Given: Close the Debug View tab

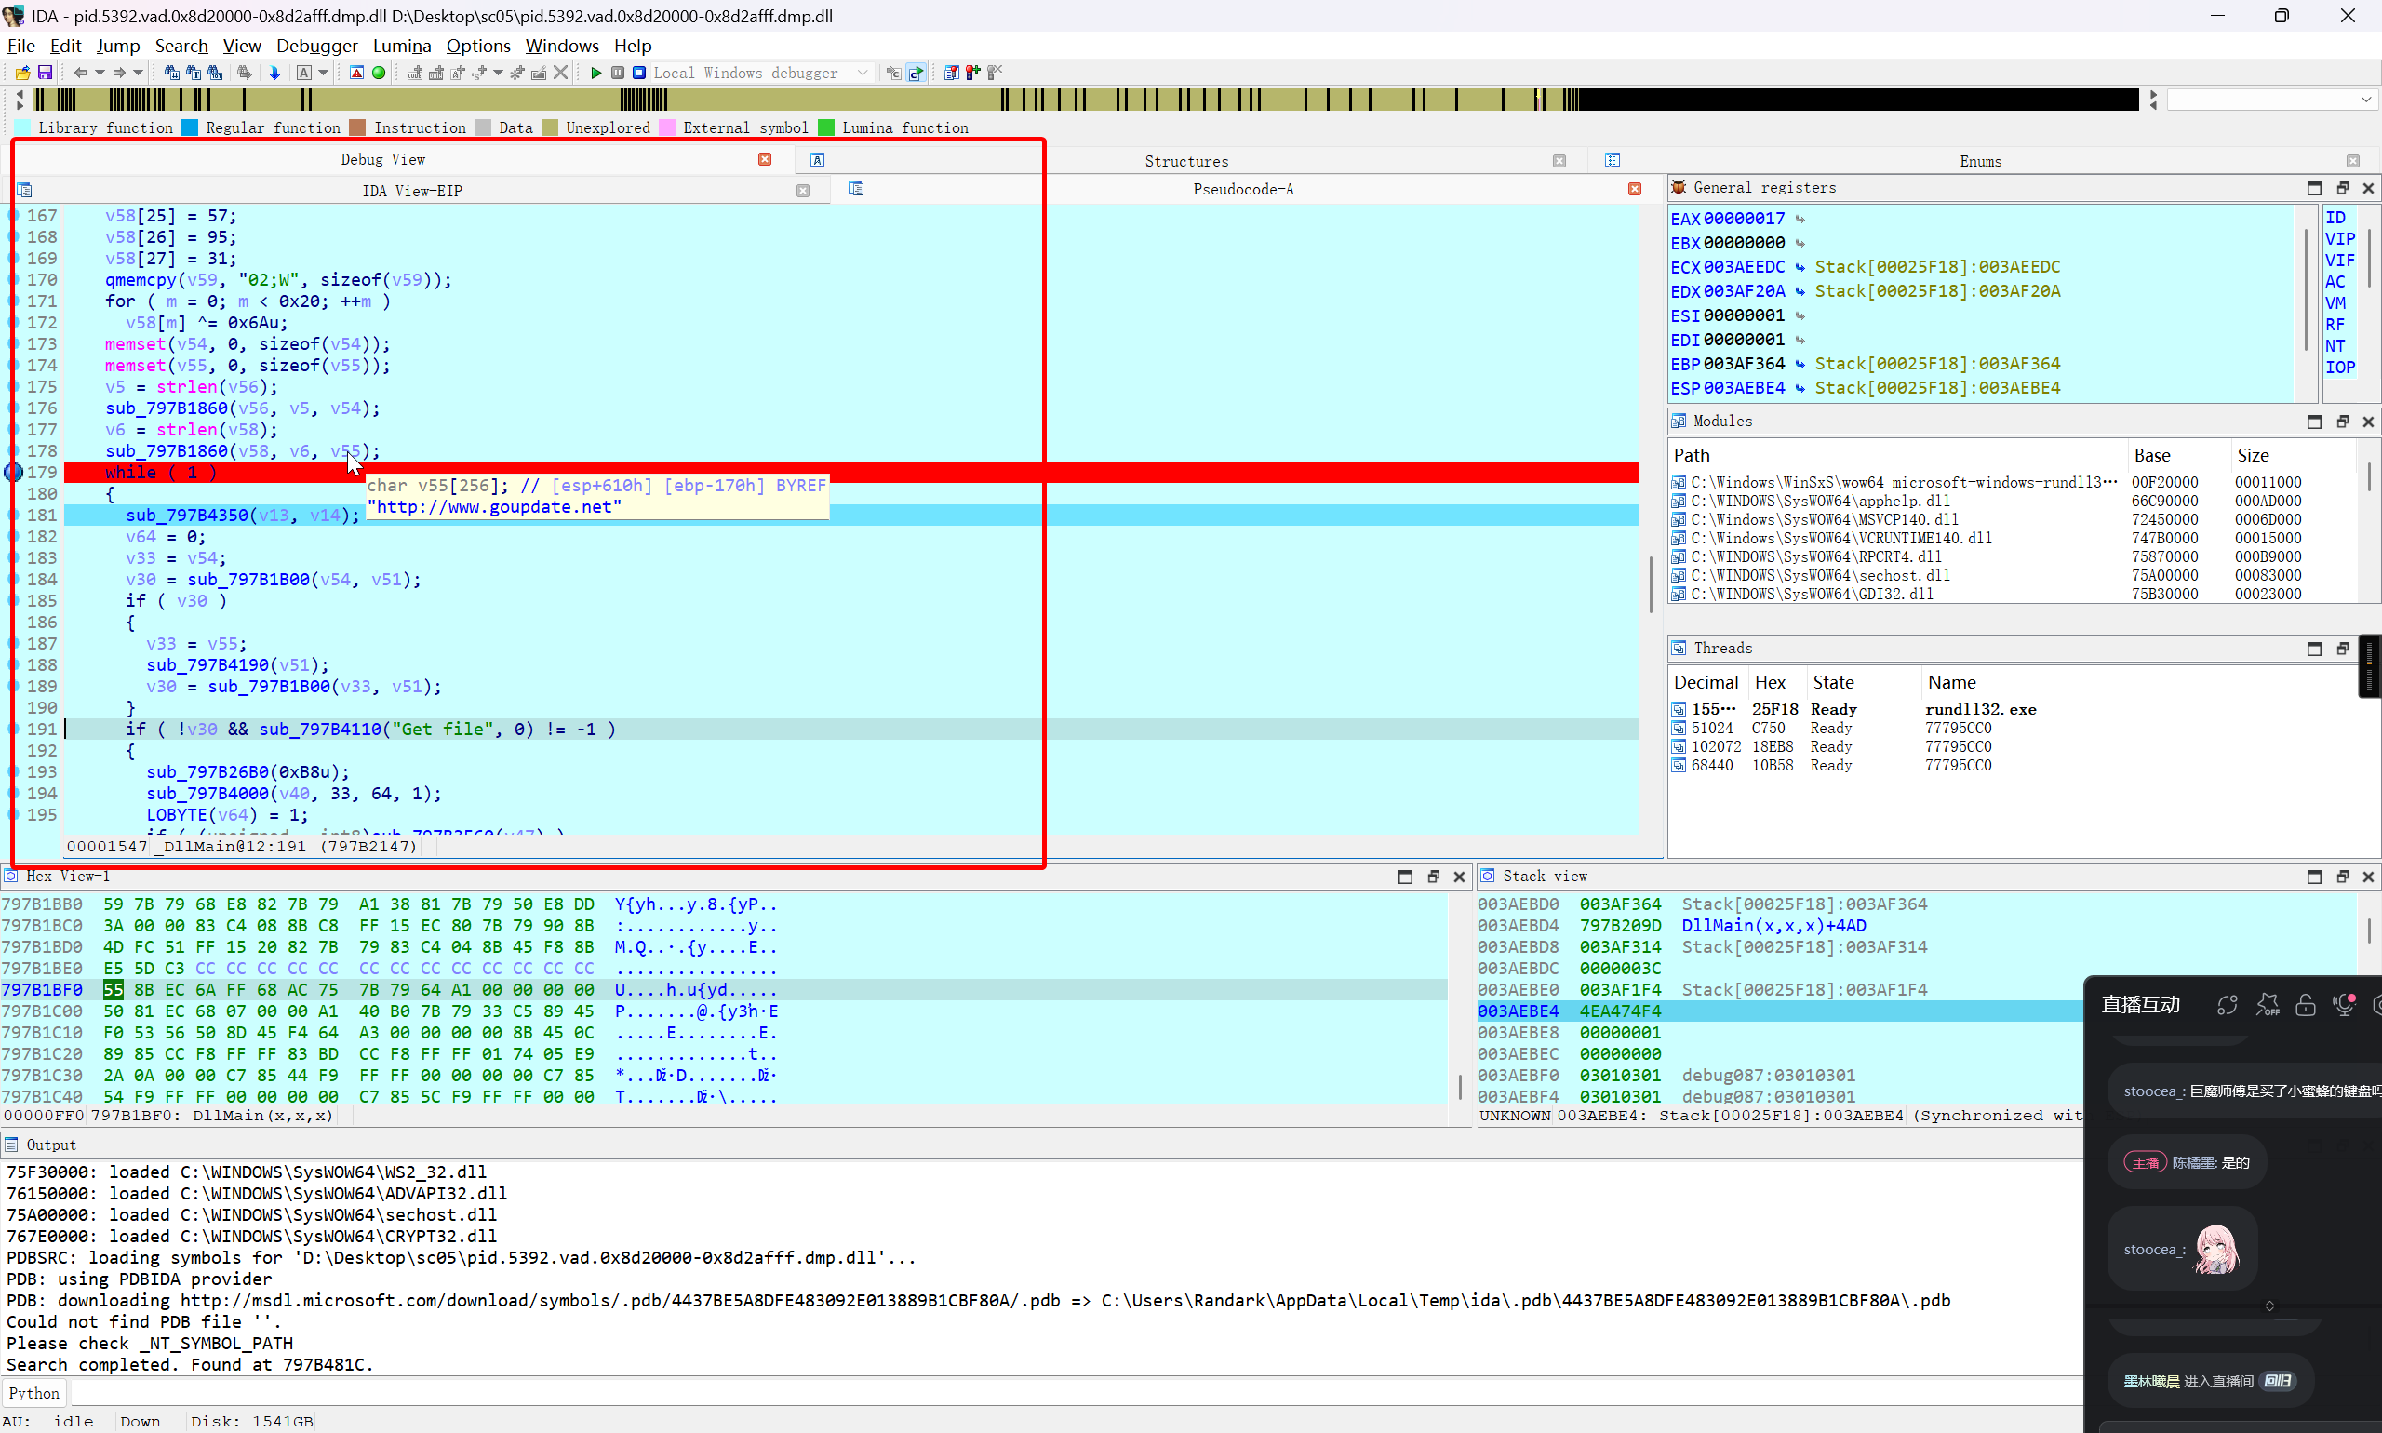Looking at the screenshot, I should click(x=765, y=159).
